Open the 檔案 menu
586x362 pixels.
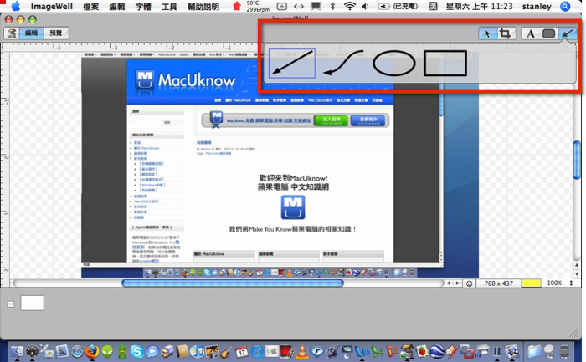click(x=90, y=7)
